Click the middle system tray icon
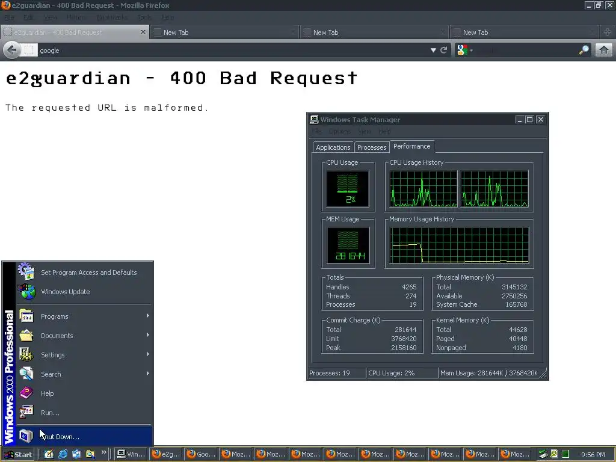Image resolution: width=616 pixels, height=462 pixels. click(554, 454)
